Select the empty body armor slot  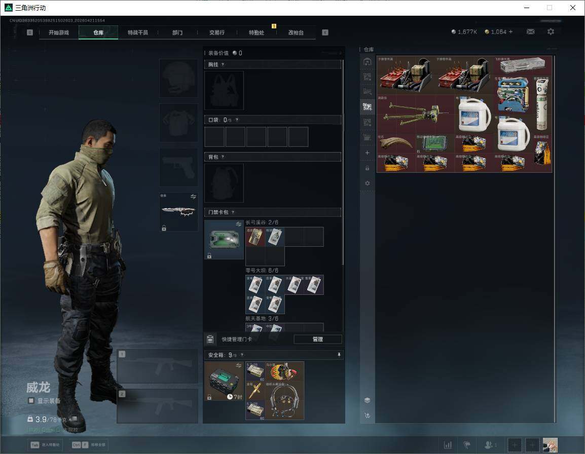179,123
